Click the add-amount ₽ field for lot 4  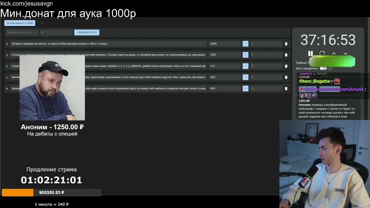pos(266,88)
